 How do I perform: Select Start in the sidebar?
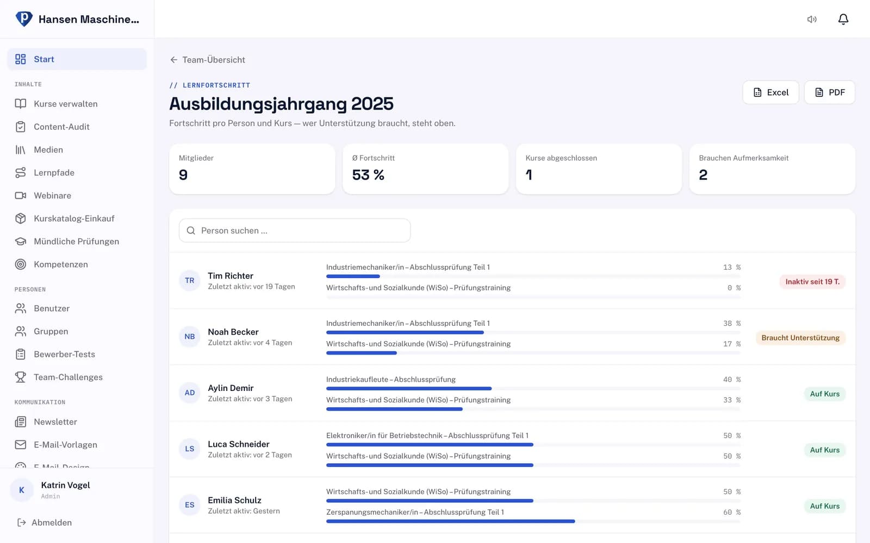pos(77,59)
